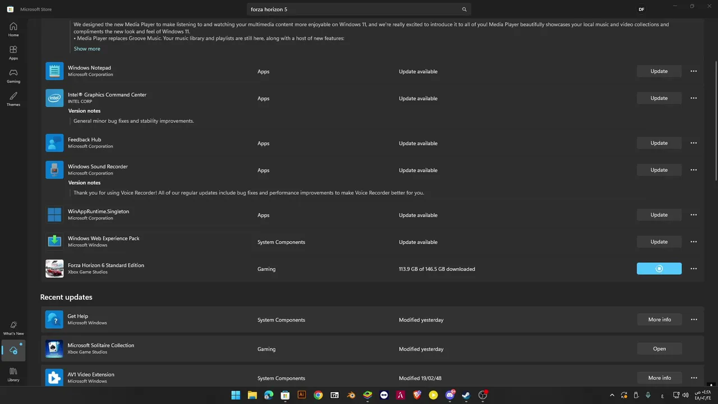The width and height of the screenshot is (718, 404).
Task: Open more options for Get Help
Action: click(x=694, y=320)
